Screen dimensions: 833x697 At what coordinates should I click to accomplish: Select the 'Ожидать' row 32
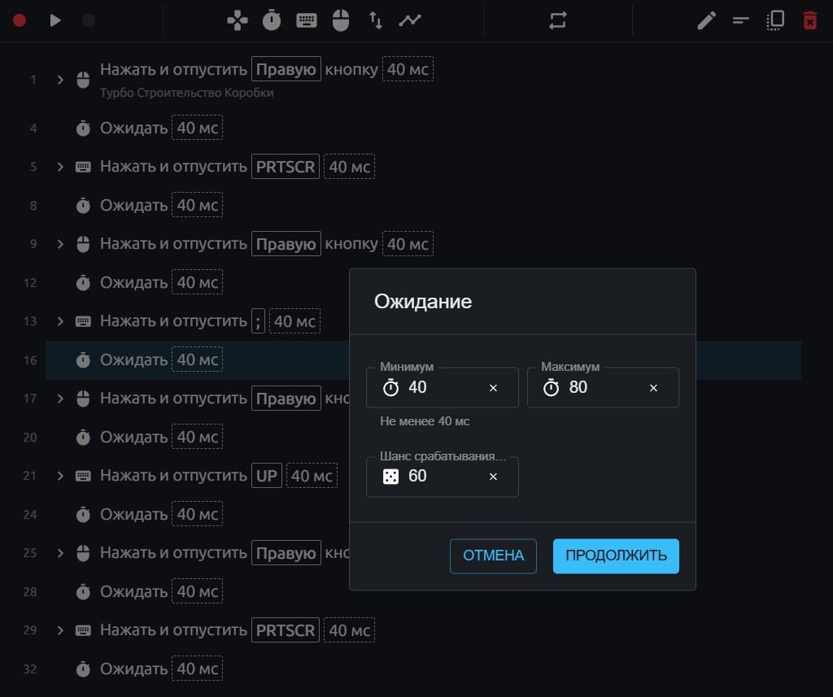tap(423, 669)
